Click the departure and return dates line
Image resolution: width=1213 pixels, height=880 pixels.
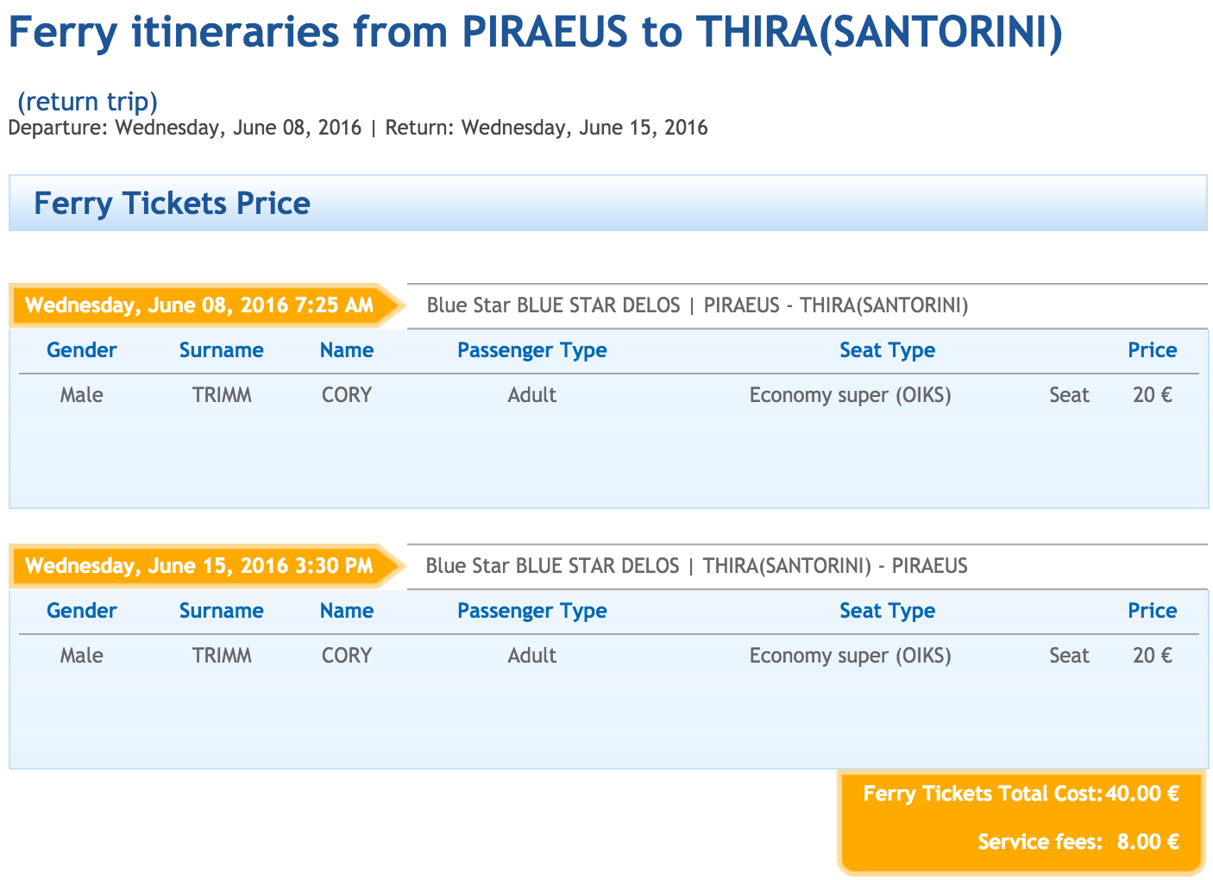coord(358,129)
